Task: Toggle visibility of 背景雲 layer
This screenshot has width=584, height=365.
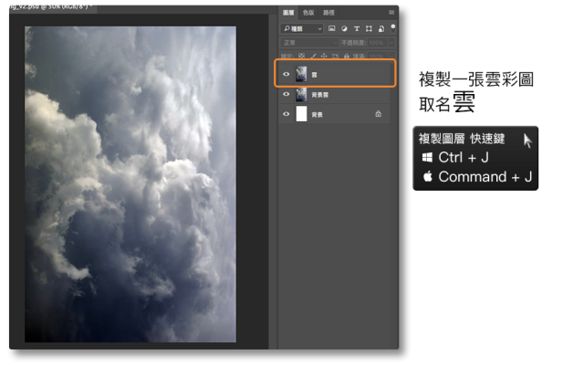Action: 287,94
